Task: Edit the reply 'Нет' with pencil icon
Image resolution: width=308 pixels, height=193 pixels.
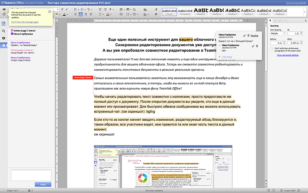Action: (253, 46)
